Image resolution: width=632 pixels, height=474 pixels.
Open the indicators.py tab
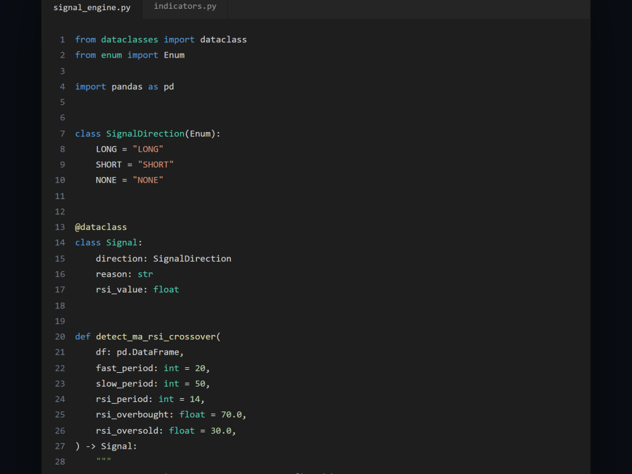[x=185, y=6]
